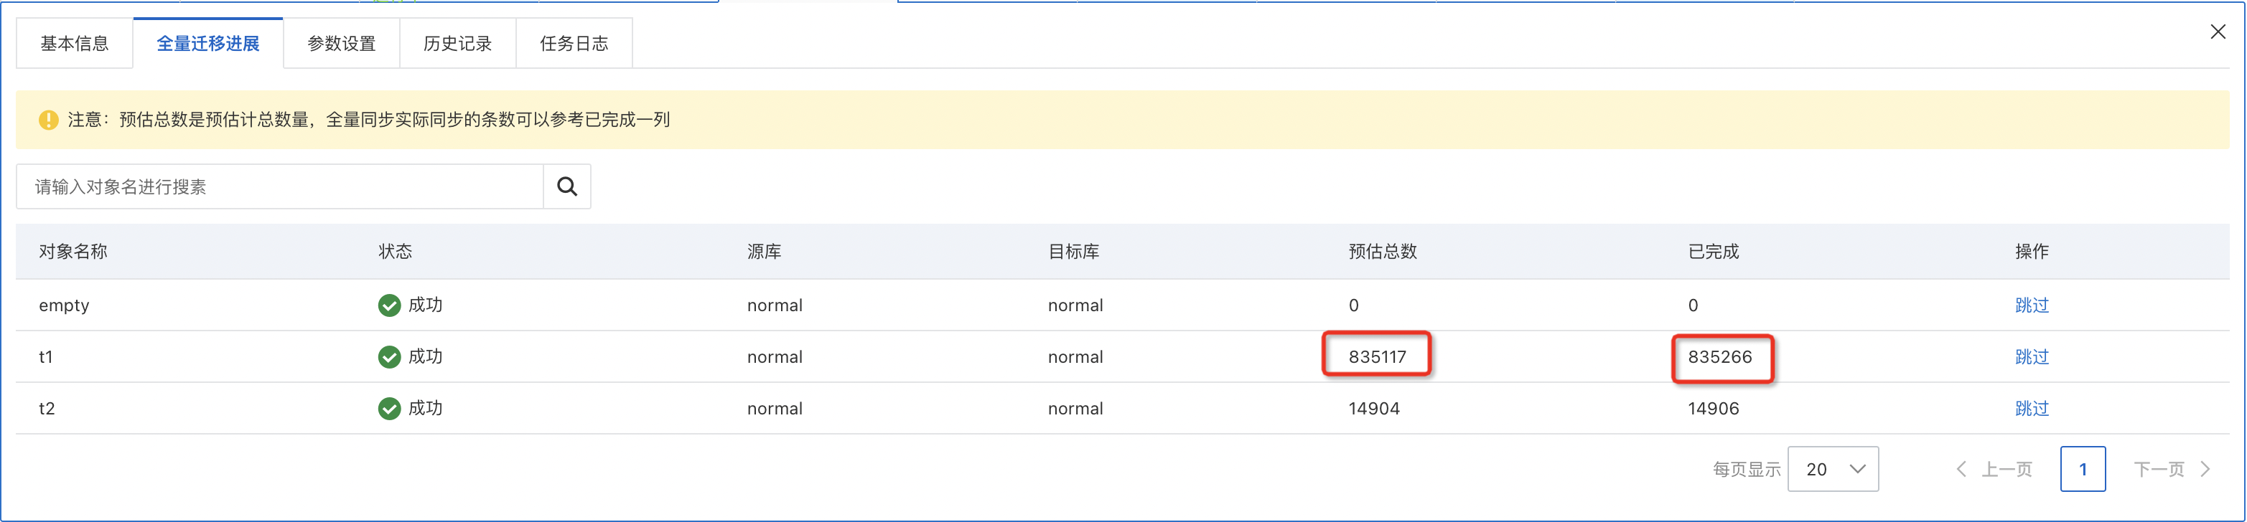Screen dimensions: 2247x522
Task: Click the target database 'normal' in t2 row
Action: (x=1075, y=408)
